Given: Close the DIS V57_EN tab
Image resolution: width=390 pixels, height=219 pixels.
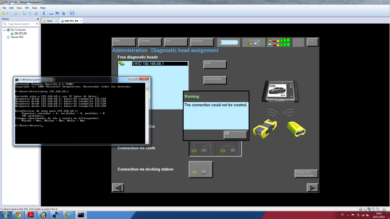Looking at the screenshot, I should click(81, 21).
